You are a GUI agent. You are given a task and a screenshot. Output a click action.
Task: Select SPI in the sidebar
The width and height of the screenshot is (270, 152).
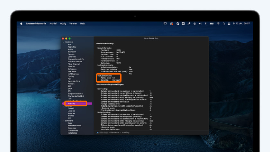[x=69, y=91]
